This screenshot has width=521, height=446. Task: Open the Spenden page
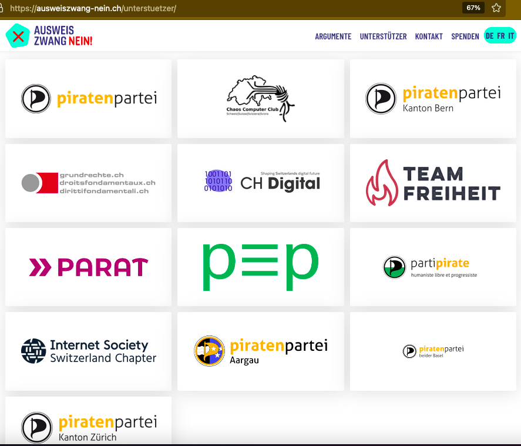click(x=465, y=36)
